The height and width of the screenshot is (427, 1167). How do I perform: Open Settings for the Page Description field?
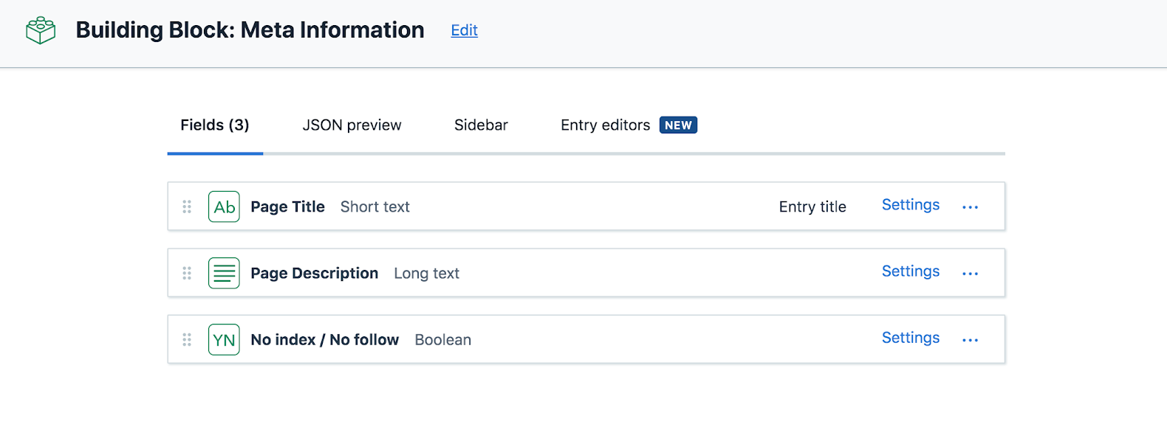point(910,271)
